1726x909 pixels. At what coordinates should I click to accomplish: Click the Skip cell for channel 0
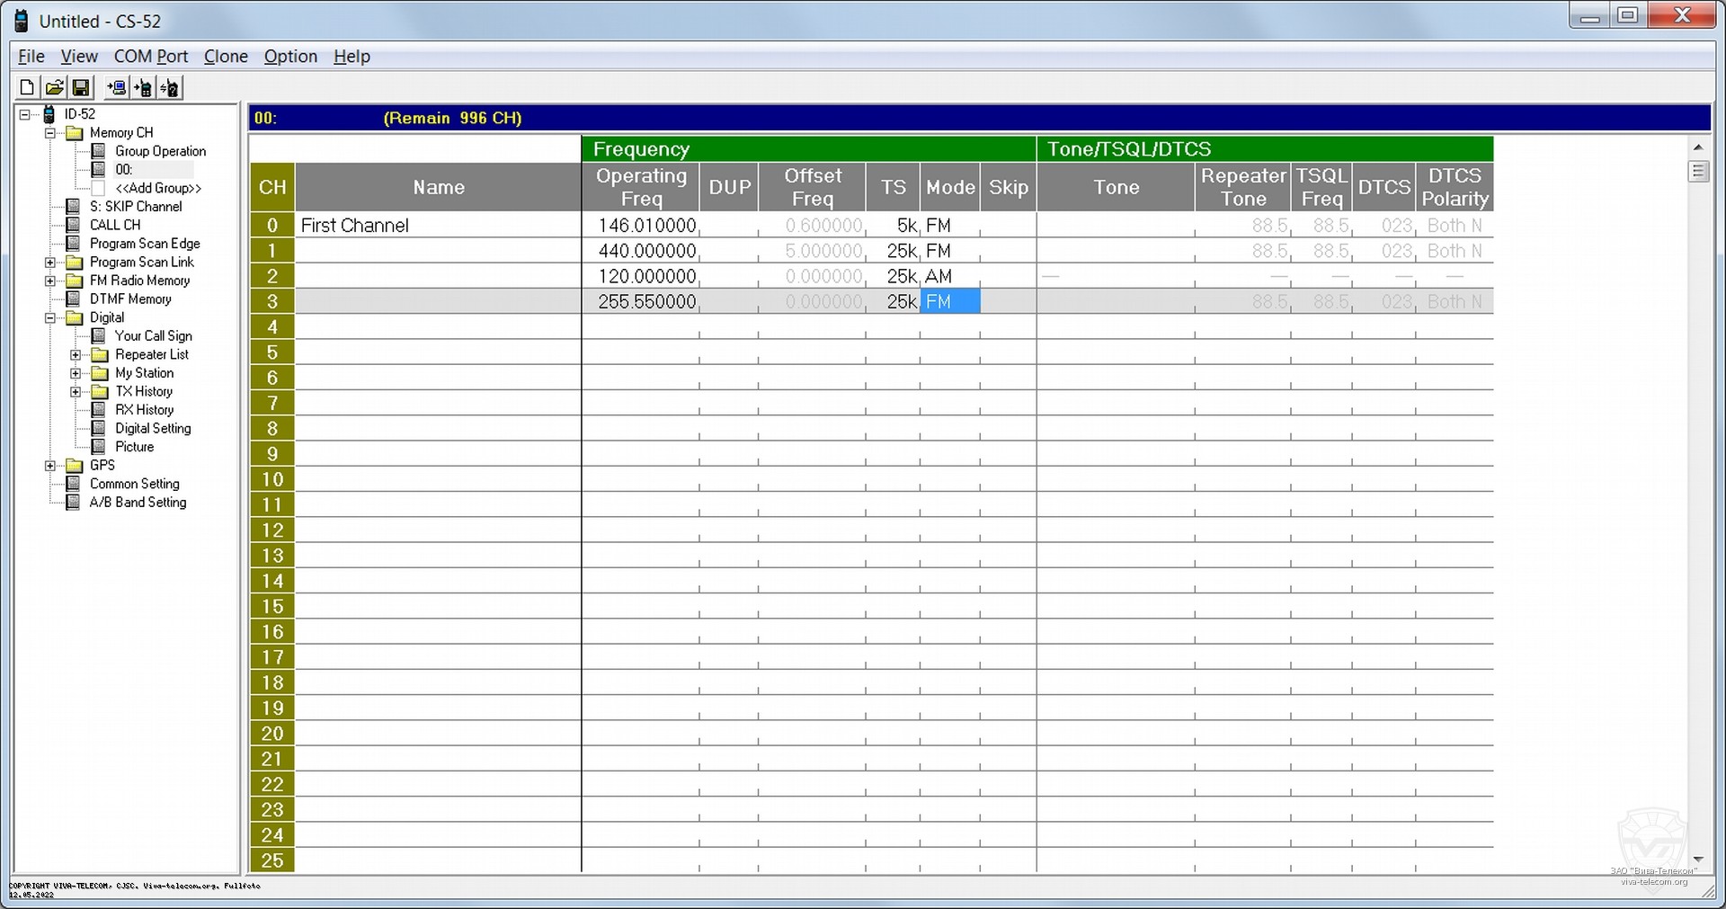tap(1008, 226)
